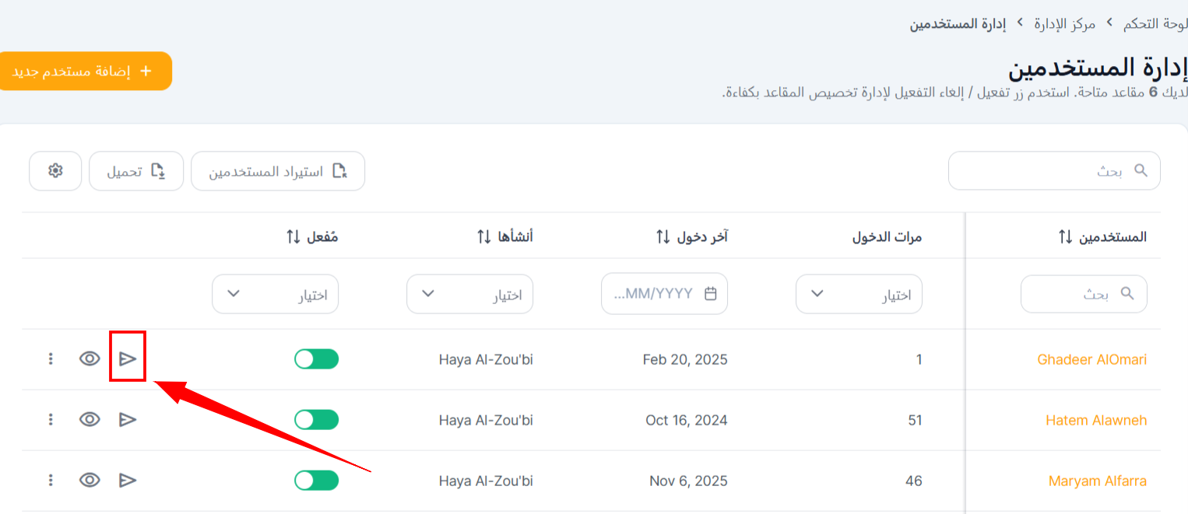
Task: Open the مُفعل filter dropdown
Action: pyautogui.click(x=275, y=294)
